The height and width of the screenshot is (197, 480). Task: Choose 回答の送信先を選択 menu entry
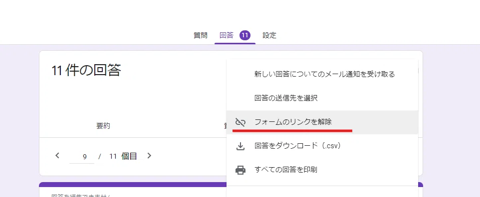[286, 98]
